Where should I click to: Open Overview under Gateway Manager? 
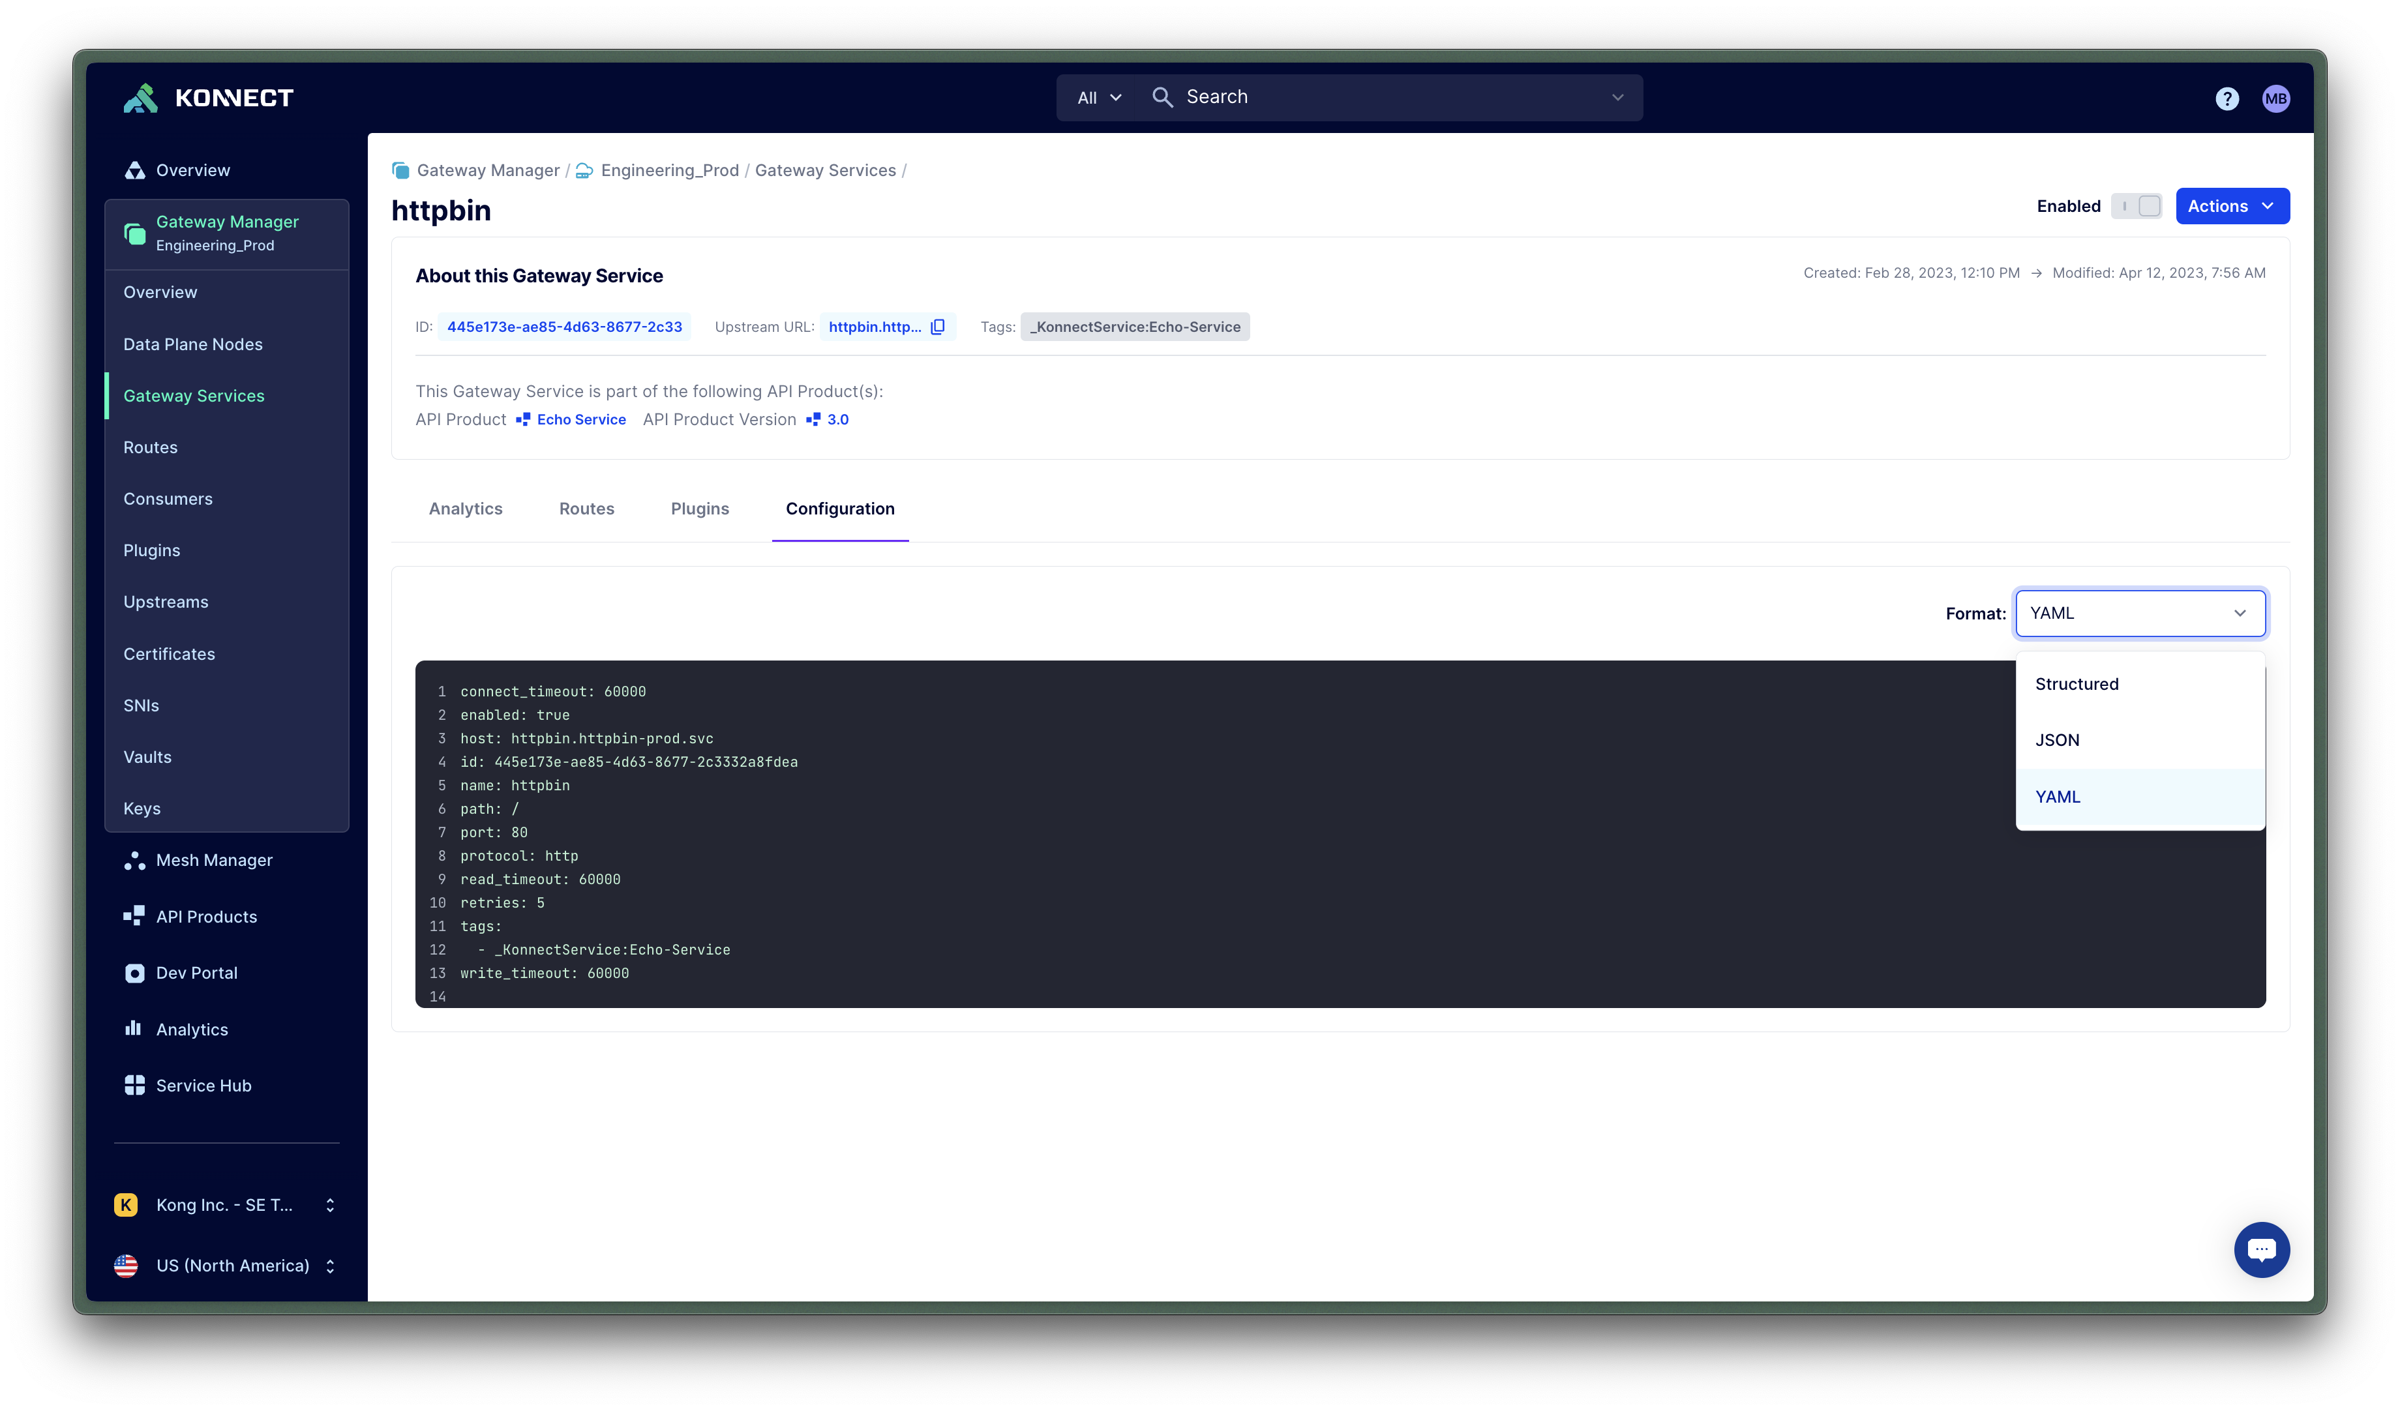click(x=227, y=292)
